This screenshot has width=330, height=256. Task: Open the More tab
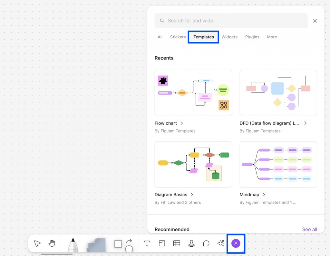coord(272,37)
